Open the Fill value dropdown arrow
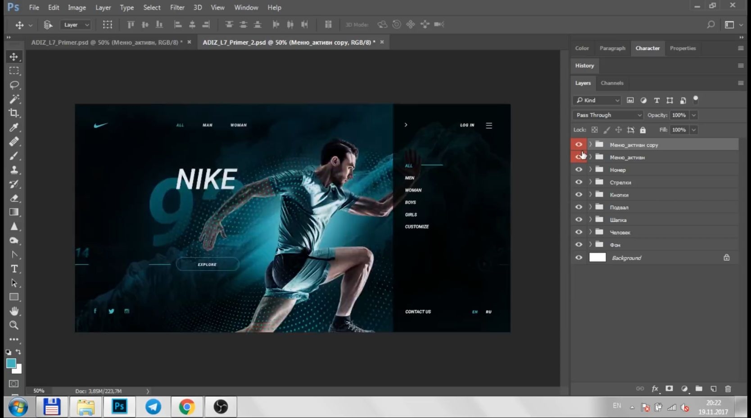 [694, 130]
